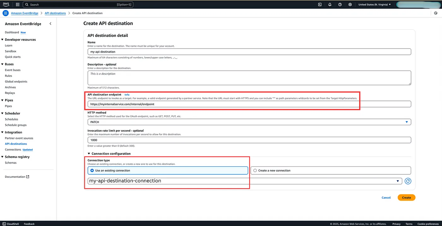Open Quick starts in sidebar

pyautogui.click(x=13, y=57)
